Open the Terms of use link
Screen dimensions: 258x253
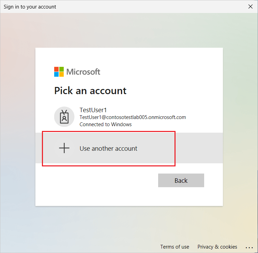[174, 247]
